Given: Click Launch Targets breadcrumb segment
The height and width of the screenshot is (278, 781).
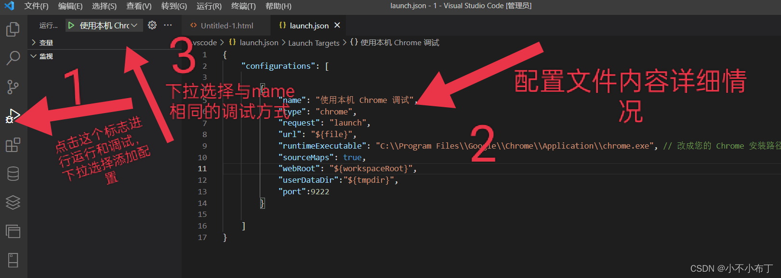Looking at the screenshot, I should [314, 43].
